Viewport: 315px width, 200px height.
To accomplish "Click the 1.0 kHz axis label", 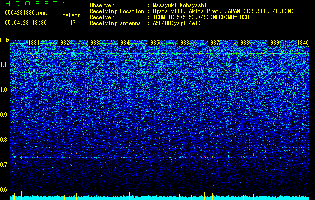I will (5, 90).
